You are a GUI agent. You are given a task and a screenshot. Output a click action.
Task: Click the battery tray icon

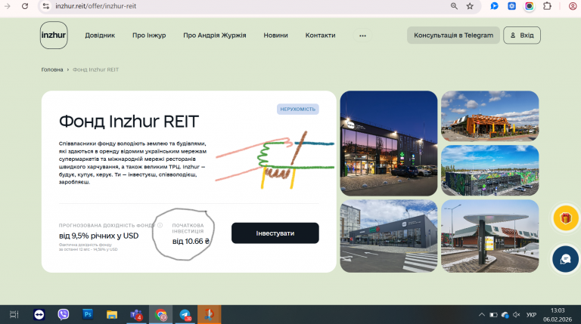click(493, 315)
